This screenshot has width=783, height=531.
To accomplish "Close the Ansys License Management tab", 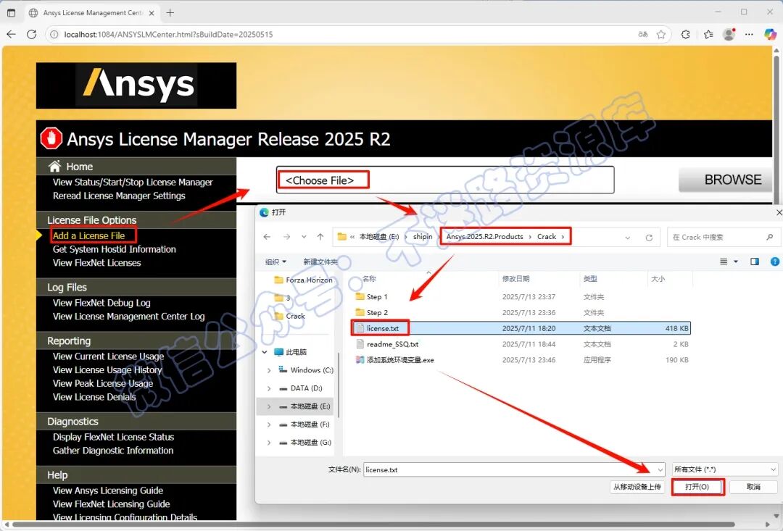I will tap(152, 13).
